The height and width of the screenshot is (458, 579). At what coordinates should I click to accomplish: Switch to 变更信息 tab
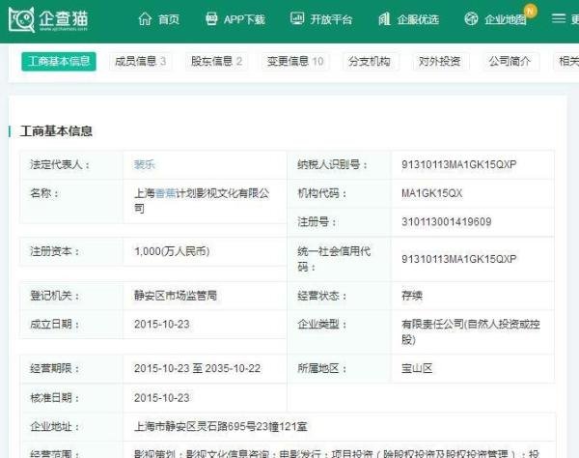295,62
